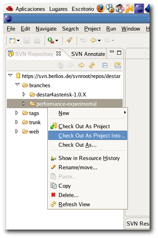Launch the Firefox browser from the panel
The width and height of the screenshot is (158, 238).
(101, 8)
